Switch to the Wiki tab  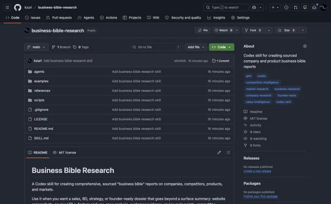[153, 17]
